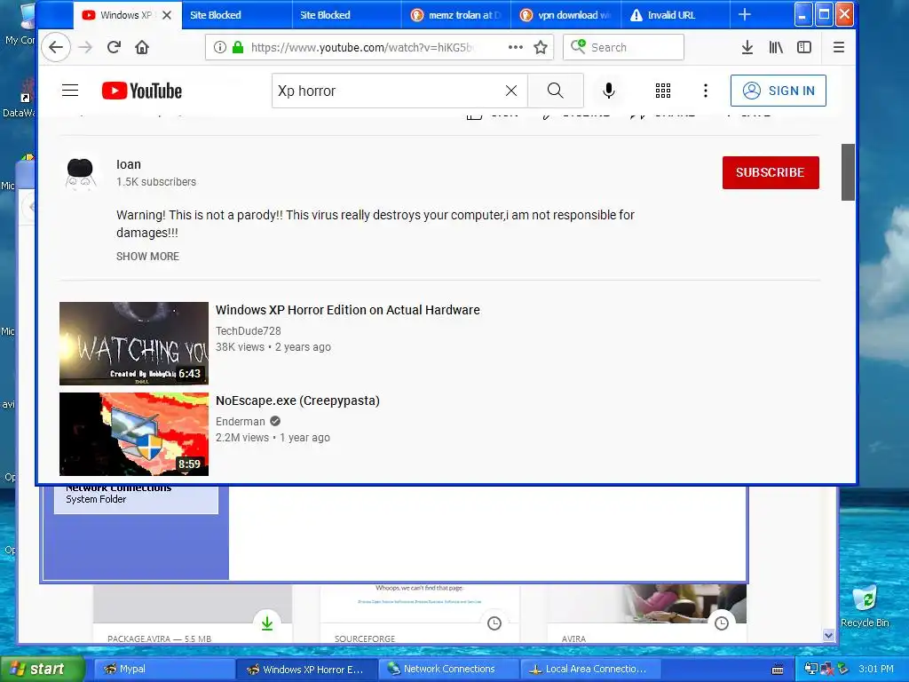Image resolution: width=909 pixels, height=682 pixels.
Task: Open the YouTube guide hamburger menu
Action: [x=70, y=91]
